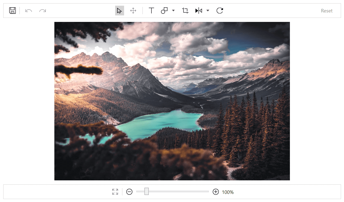Screen dimensions: 344x202
Task: Click the 100% zoom level label
Action: point(228,192)
